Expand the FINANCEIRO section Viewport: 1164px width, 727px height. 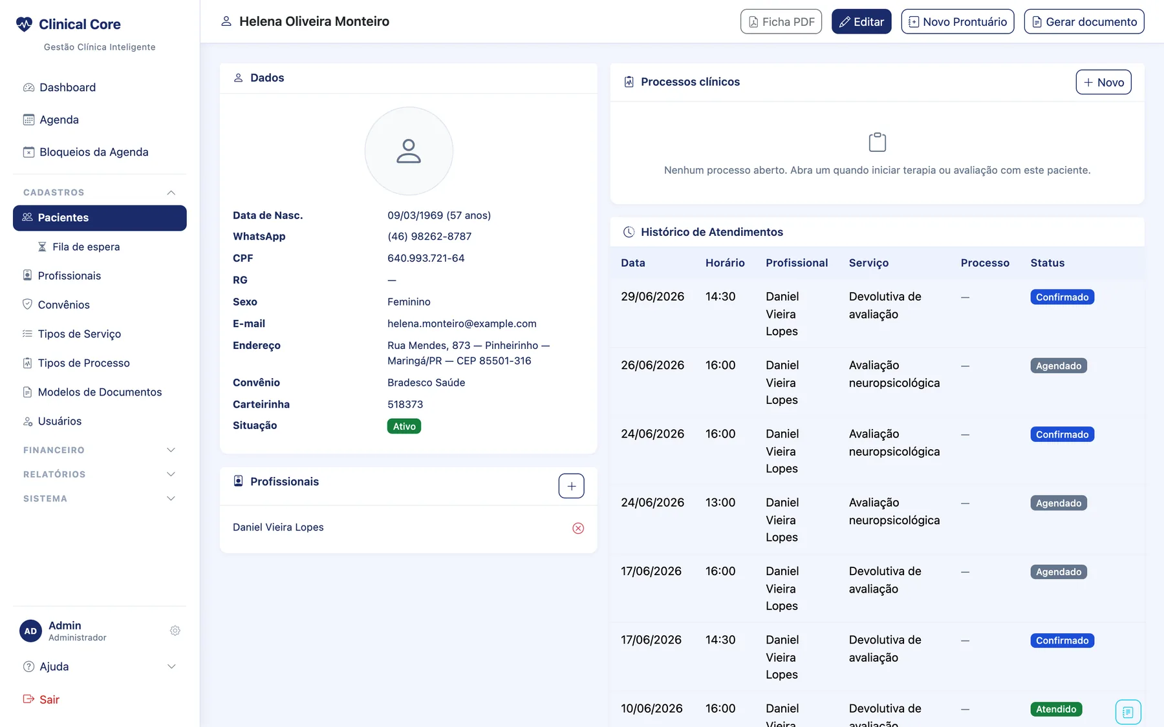click(100, 450)
